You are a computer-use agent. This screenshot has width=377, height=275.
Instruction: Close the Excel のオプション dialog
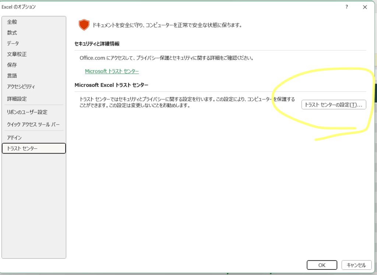(x=364, y=7)
